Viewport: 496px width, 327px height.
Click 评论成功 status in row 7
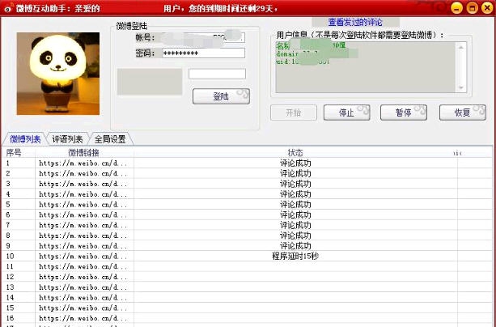[x=295, y=225]
